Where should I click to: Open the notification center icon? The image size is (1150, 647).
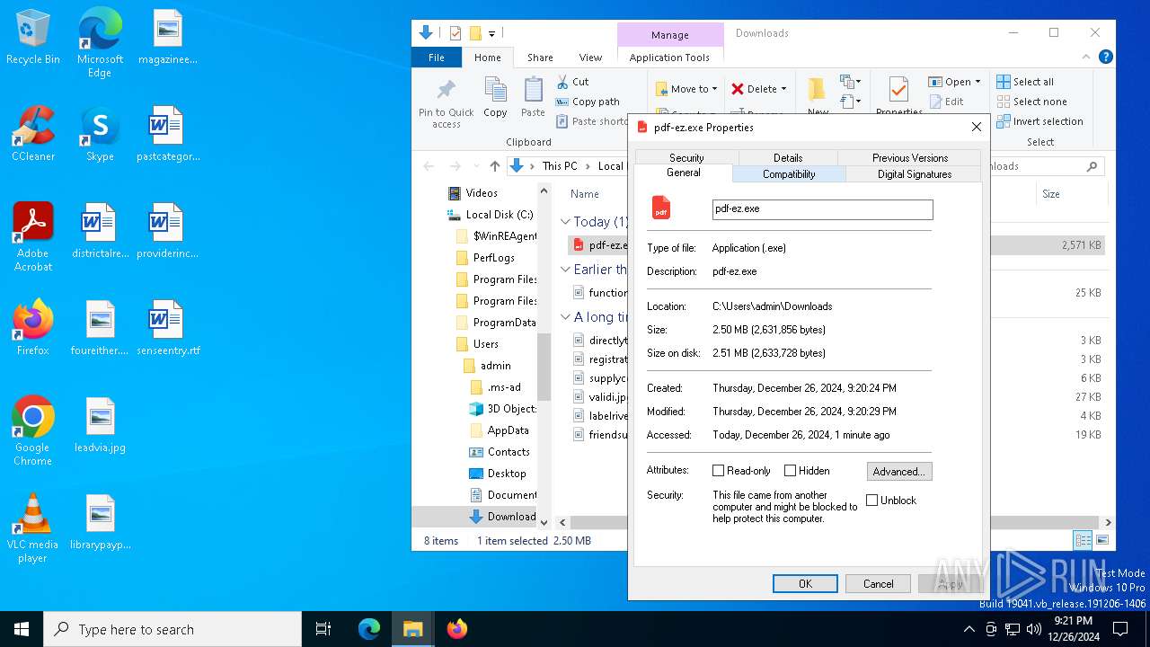[x=1120, y=629]
